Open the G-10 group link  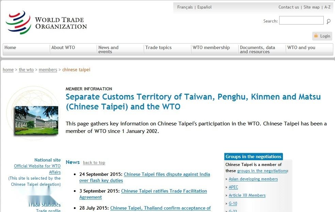tap(233, 203)
